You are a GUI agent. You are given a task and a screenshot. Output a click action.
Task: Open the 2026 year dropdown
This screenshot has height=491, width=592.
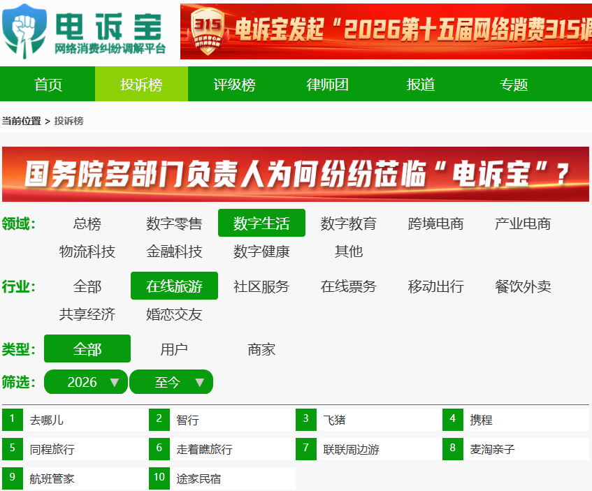86,382
